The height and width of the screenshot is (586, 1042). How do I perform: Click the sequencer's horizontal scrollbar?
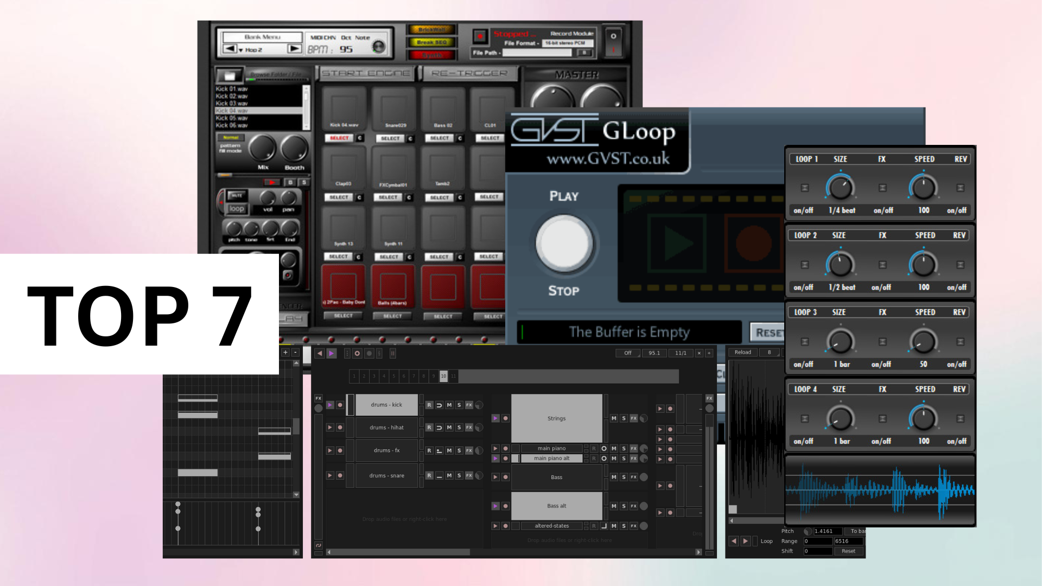point(513,552)
